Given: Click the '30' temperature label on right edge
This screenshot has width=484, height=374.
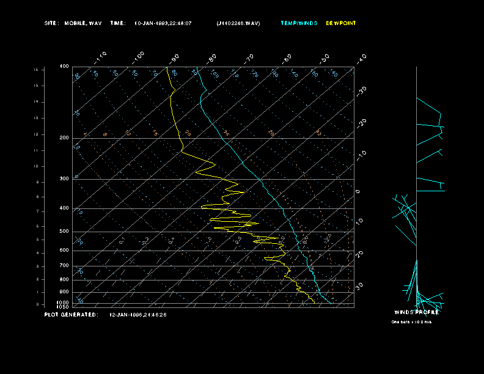Looking at the screenshot, I should tap(359, 286).
